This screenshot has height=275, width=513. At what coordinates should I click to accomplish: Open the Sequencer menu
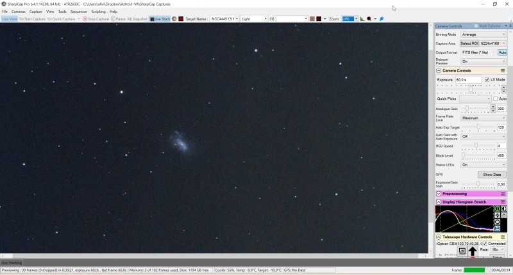(x=78, y=12)
